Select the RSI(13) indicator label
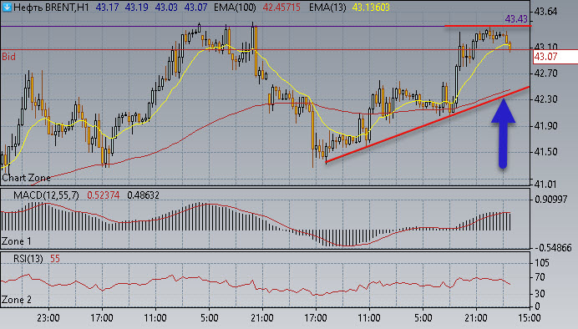 click(28, 259)
